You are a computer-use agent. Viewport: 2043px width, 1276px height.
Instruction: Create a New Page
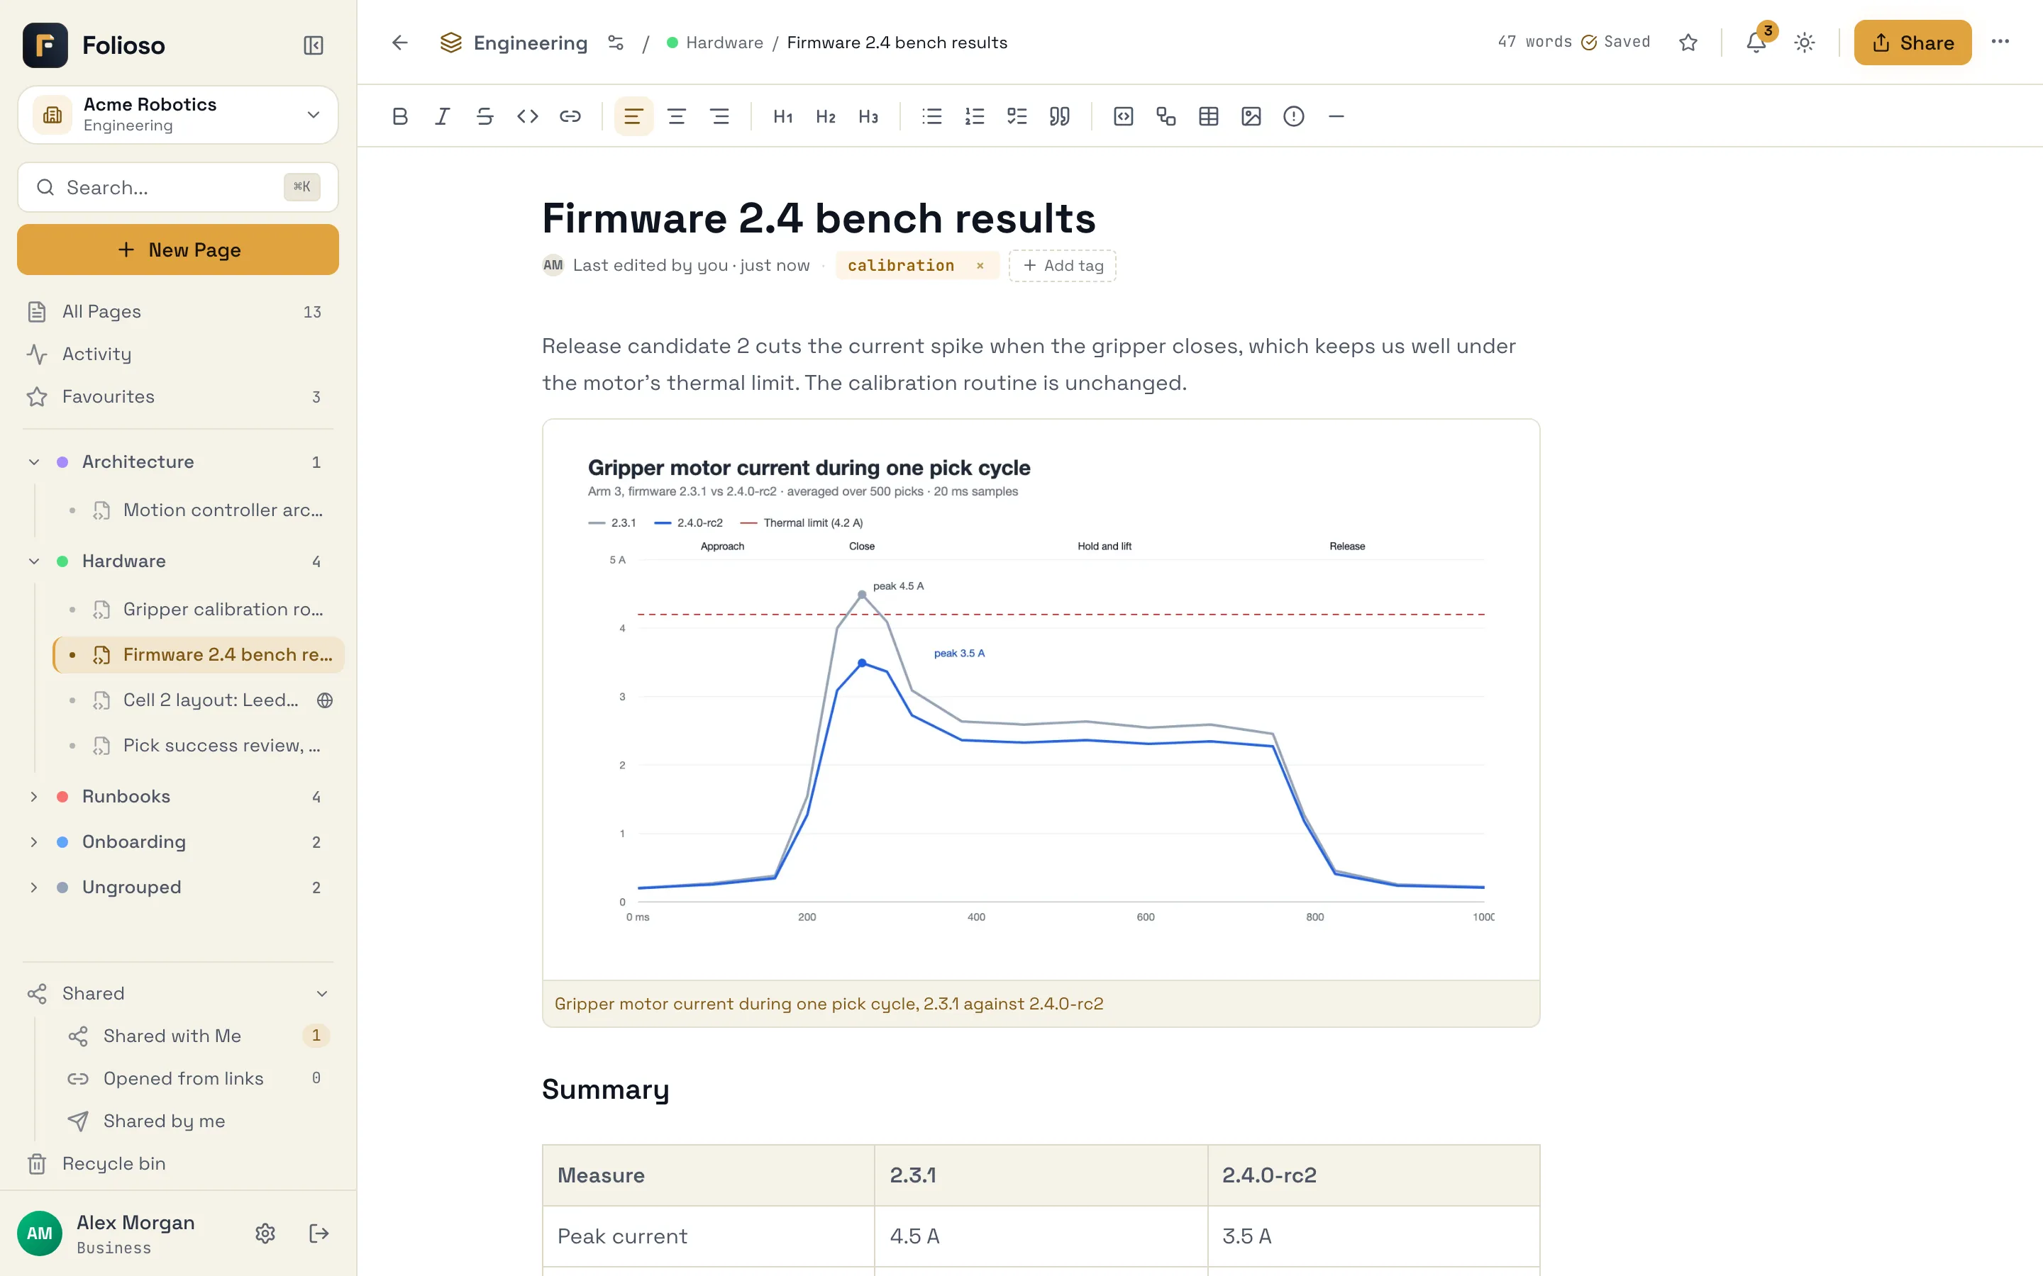click(178, 250)
